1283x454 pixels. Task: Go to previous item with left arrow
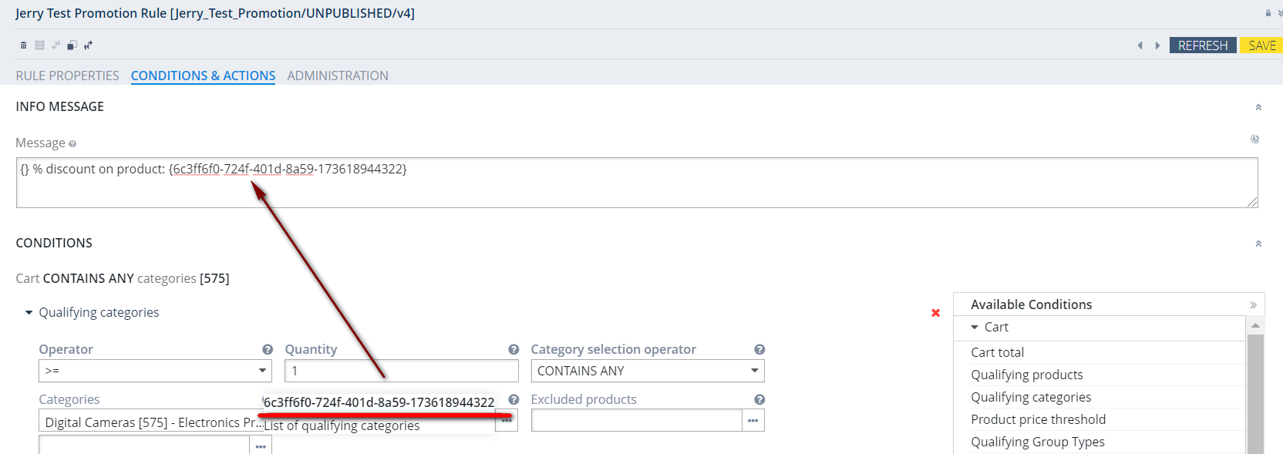[1140, 45]
